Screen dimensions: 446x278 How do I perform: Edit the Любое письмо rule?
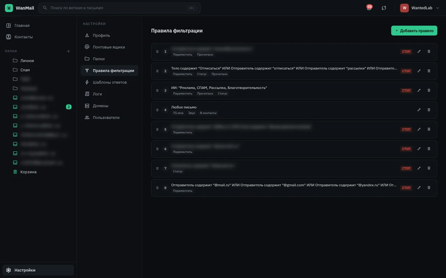coord(419,110)
